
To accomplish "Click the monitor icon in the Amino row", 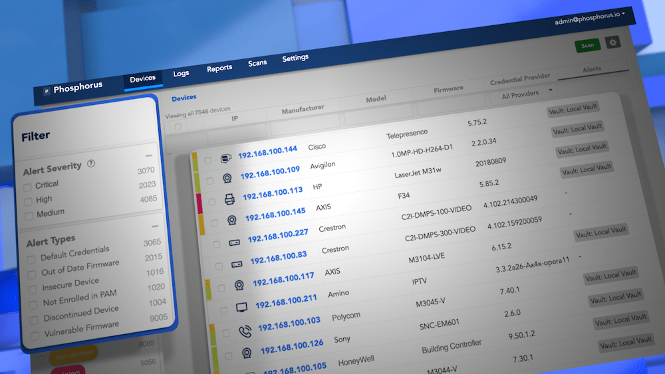I will point(242,308).
